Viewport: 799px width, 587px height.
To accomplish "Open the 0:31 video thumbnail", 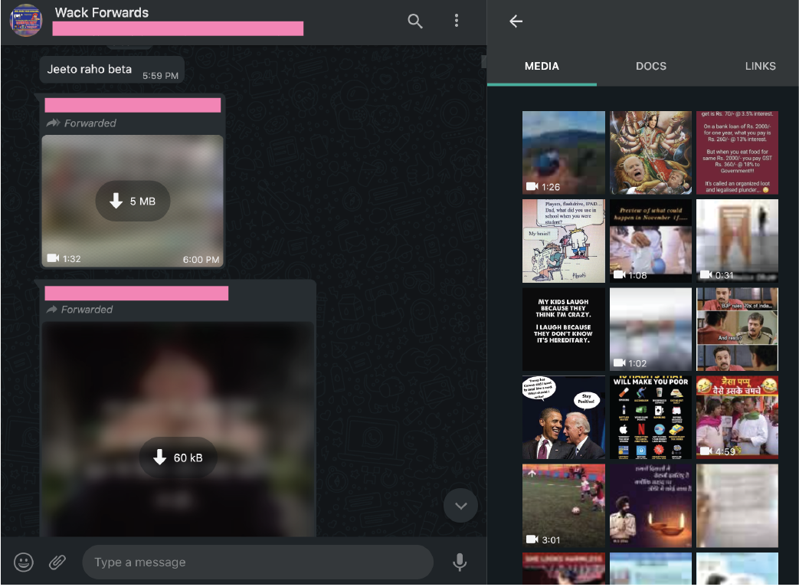I will [x=738, y=241].
